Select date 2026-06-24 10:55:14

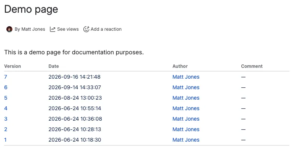[x=75, y=108]
